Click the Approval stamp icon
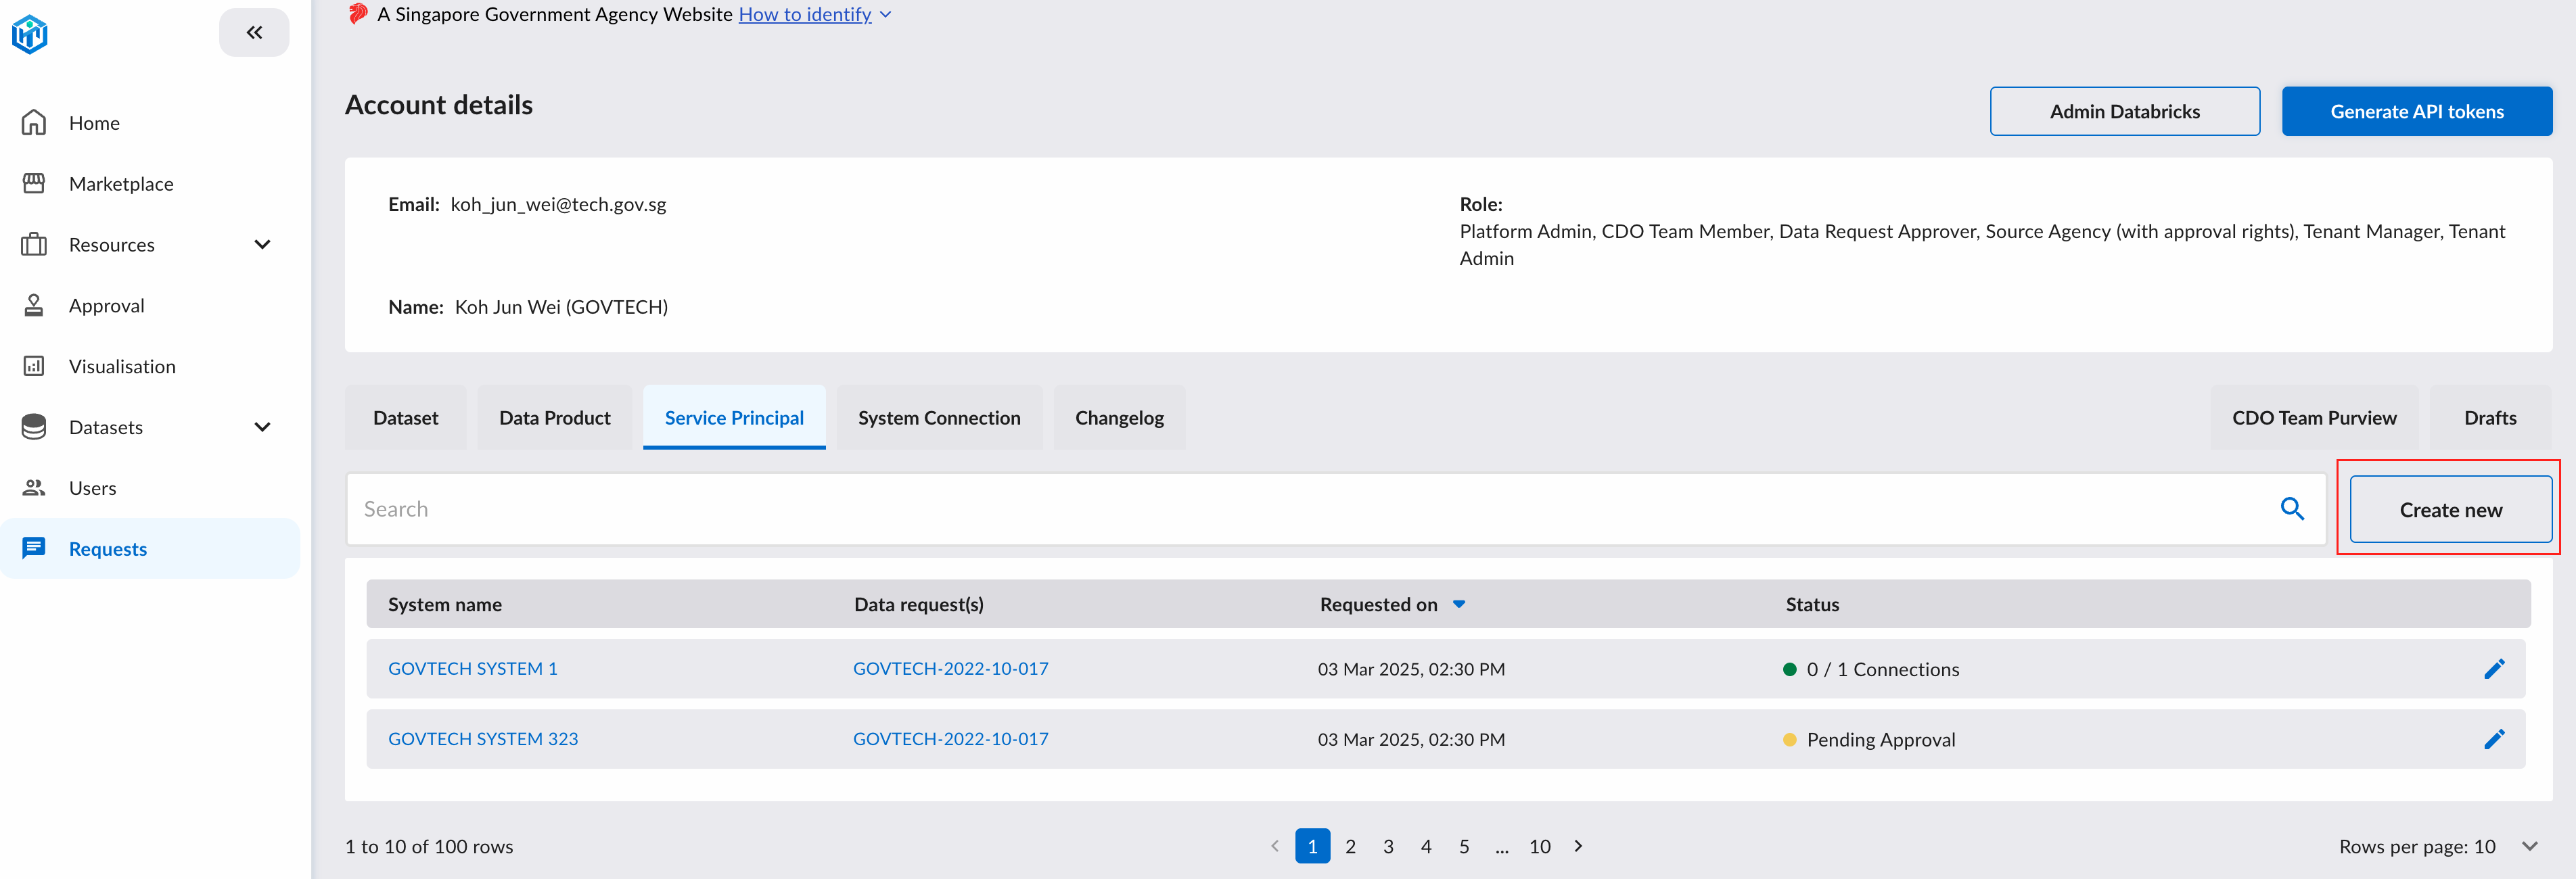The width and height of the screenshot is (2576, 879). tap(34, 305)
